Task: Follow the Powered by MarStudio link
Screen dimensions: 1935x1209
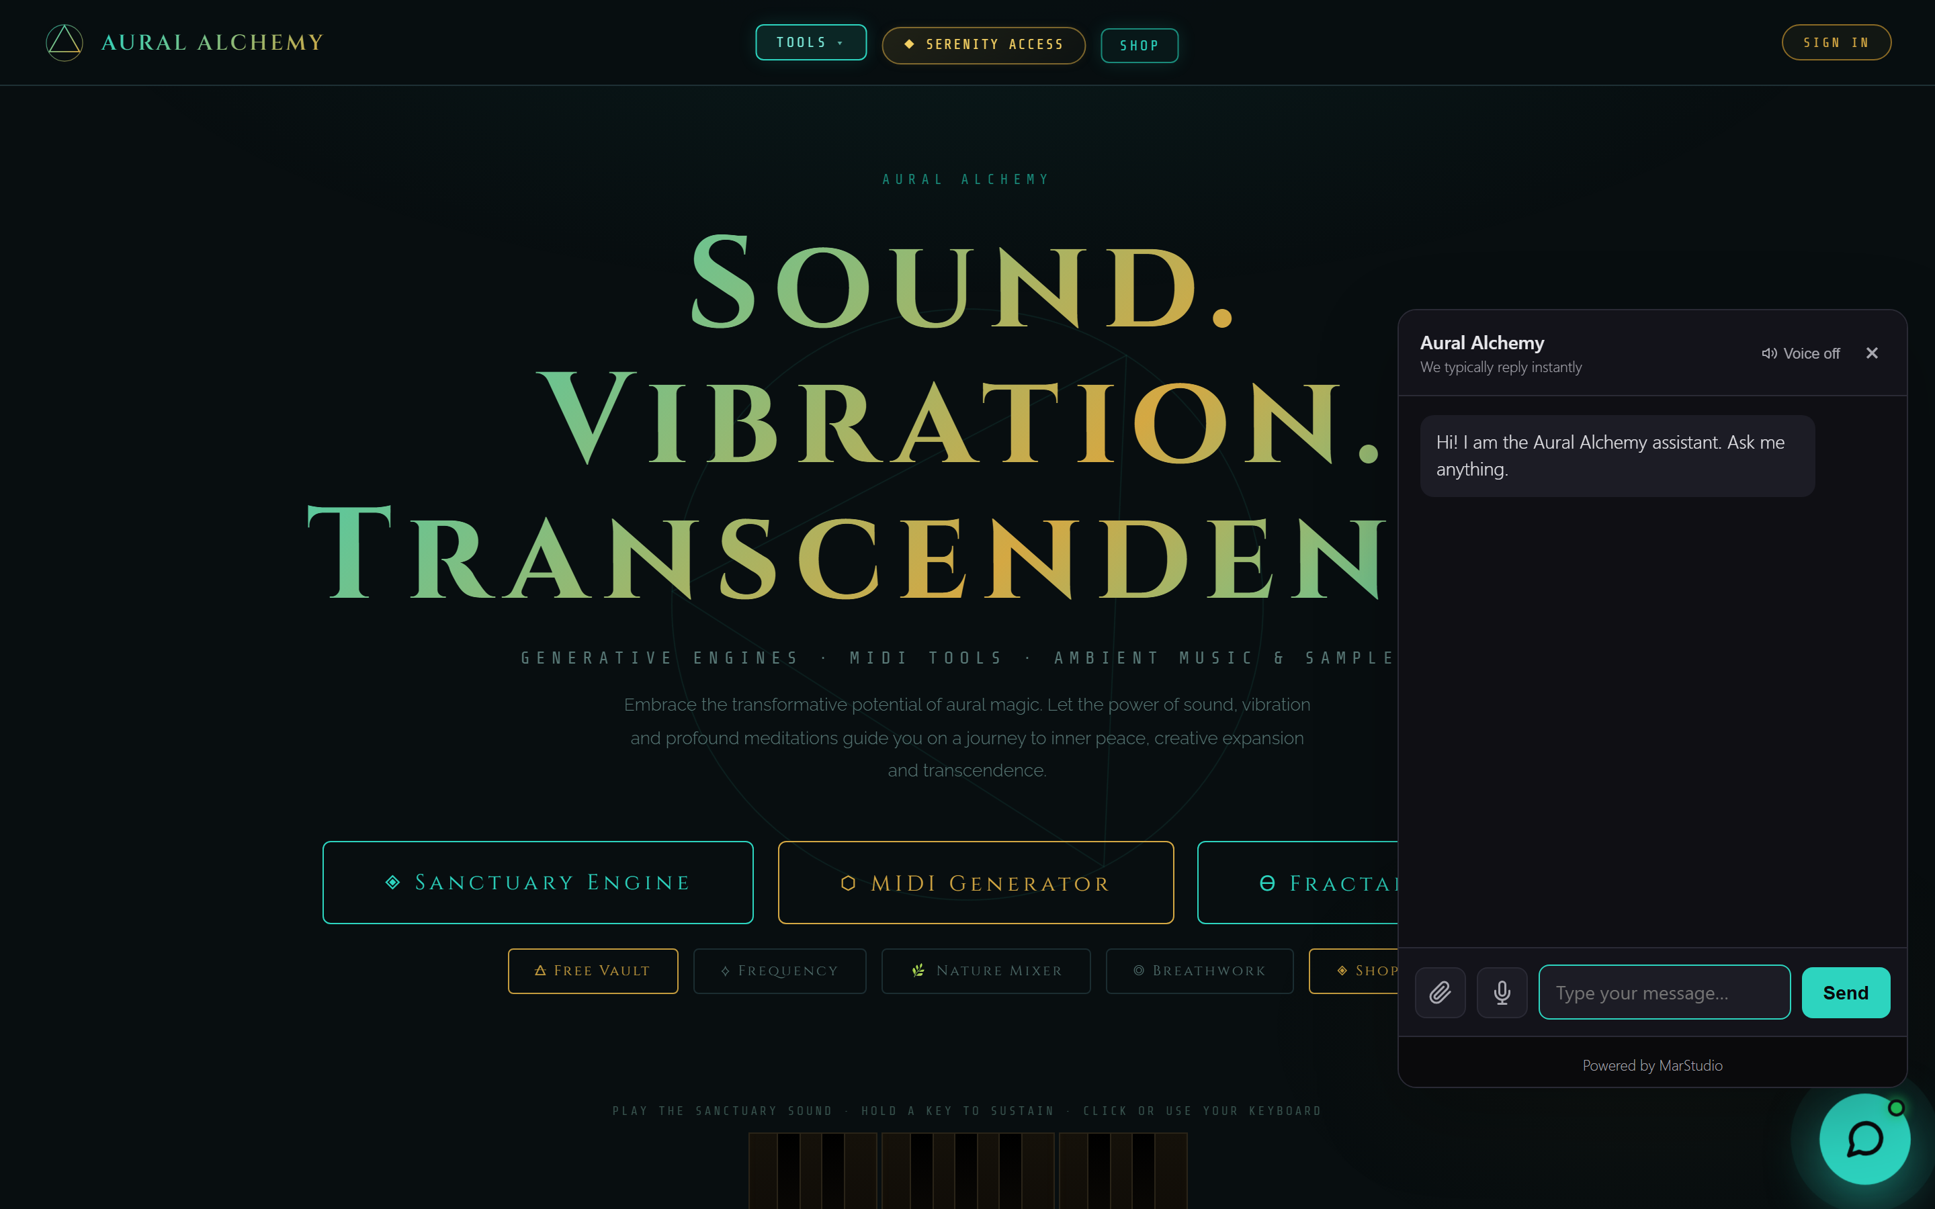Action: click(x=1652, y=1065)
